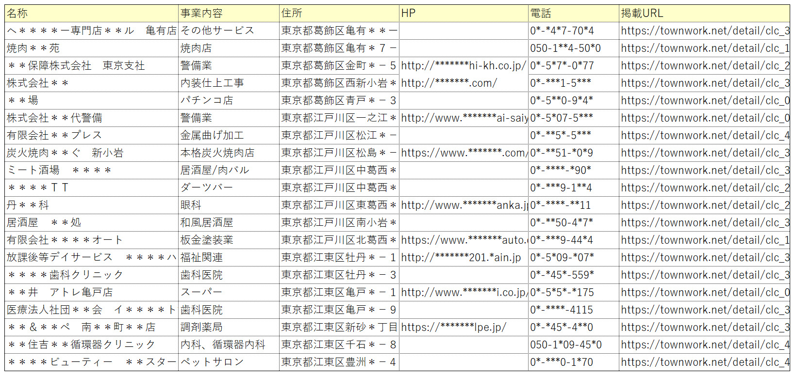Click the 掲載URL column header

tap(704, 14)
